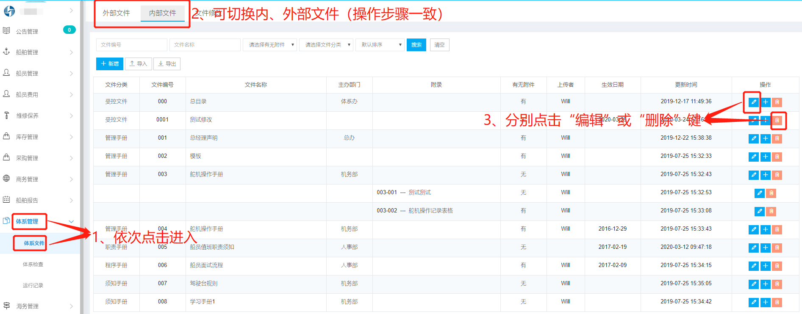
Task: Switch to 外部文件 tab
Action: 116,13
